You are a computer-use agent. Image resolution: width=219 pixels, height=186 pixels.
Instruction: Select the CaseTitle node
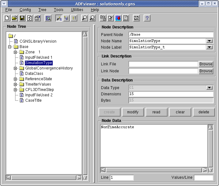tap(33, 100)
